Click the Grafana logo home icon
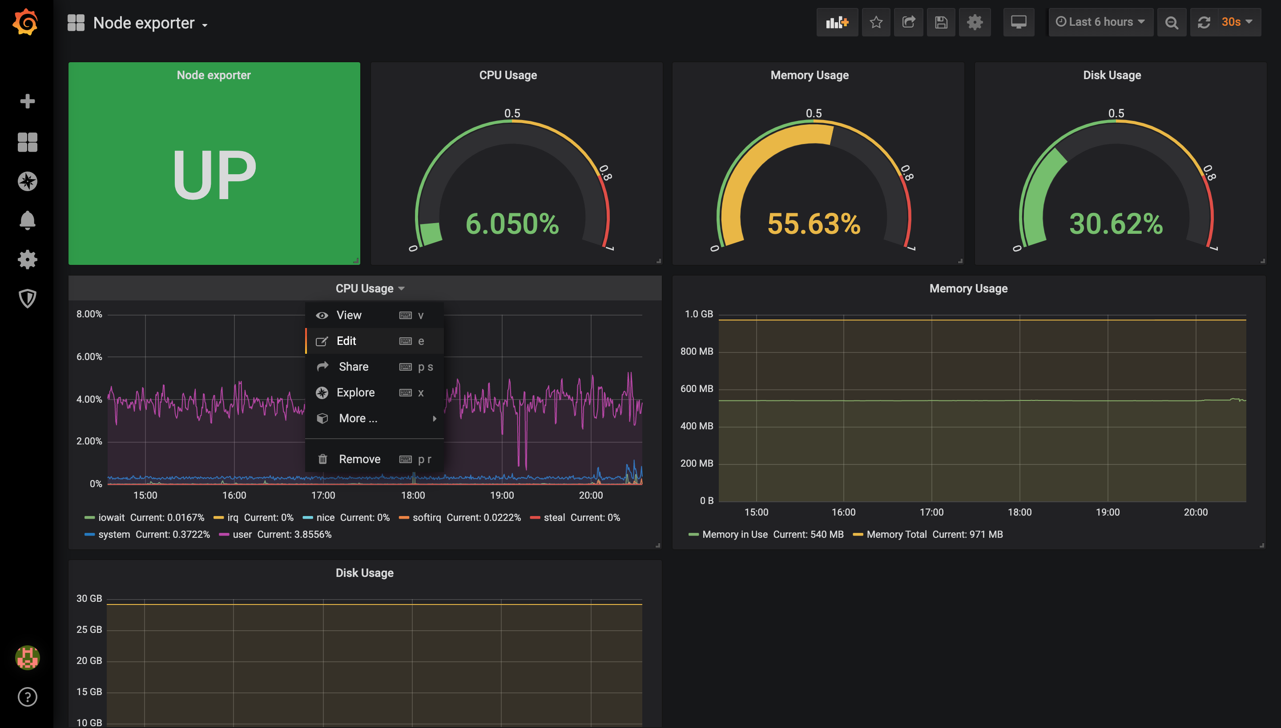This screenshot has height=728, width=1281. click(x=25, y=22)
